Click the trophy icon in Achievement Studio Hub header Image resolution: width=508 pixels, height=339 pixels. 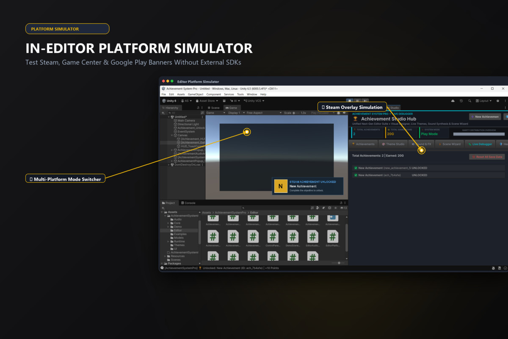tap(355, 119)
